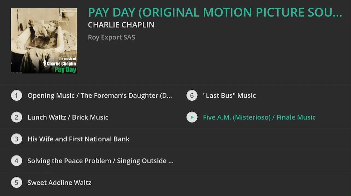Click the track 2 number circle
Viewport: 351px width, 196px height.
[x=16, y=117]
